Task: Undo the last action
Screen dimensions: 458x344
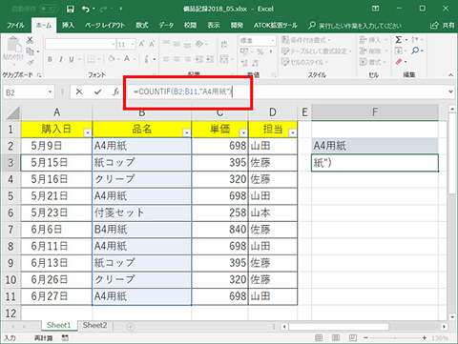Action: pyautogui.click(x=86, y=9)
